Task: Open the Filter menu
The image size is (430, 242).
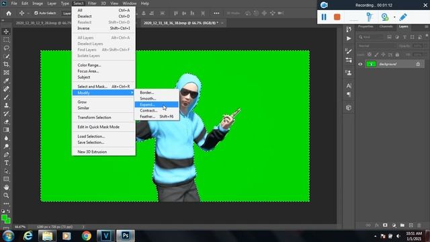Action: coord(92,3)
